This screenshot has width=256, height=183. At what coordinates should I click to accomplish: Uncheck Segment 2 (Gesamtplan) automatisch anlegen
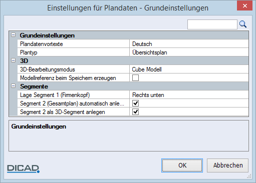(135, 103)
